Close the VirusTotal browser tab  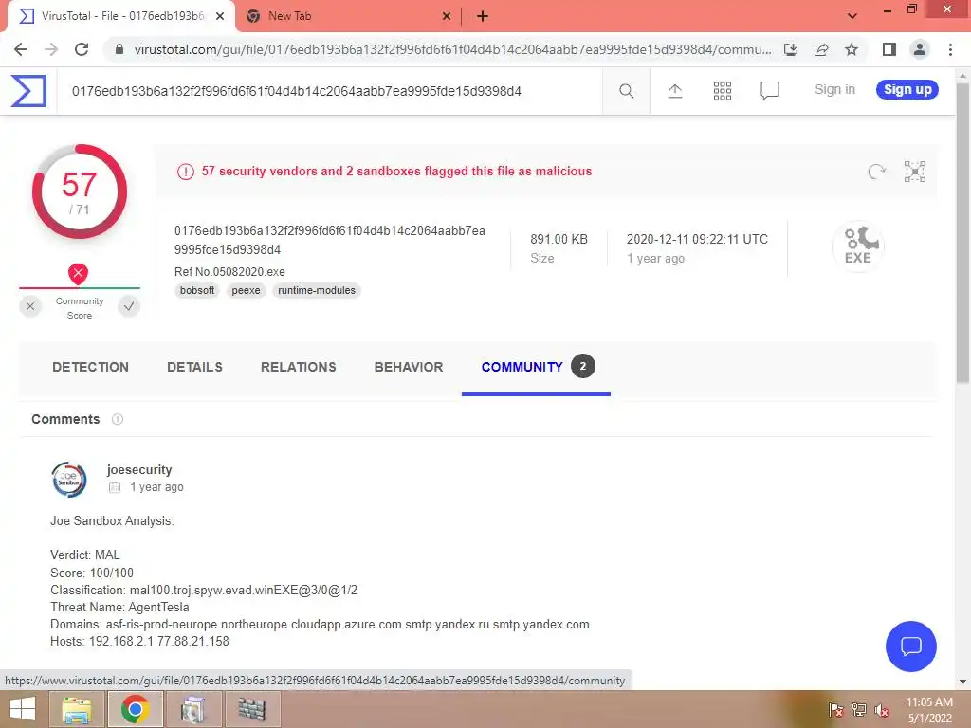click(220, 16)
